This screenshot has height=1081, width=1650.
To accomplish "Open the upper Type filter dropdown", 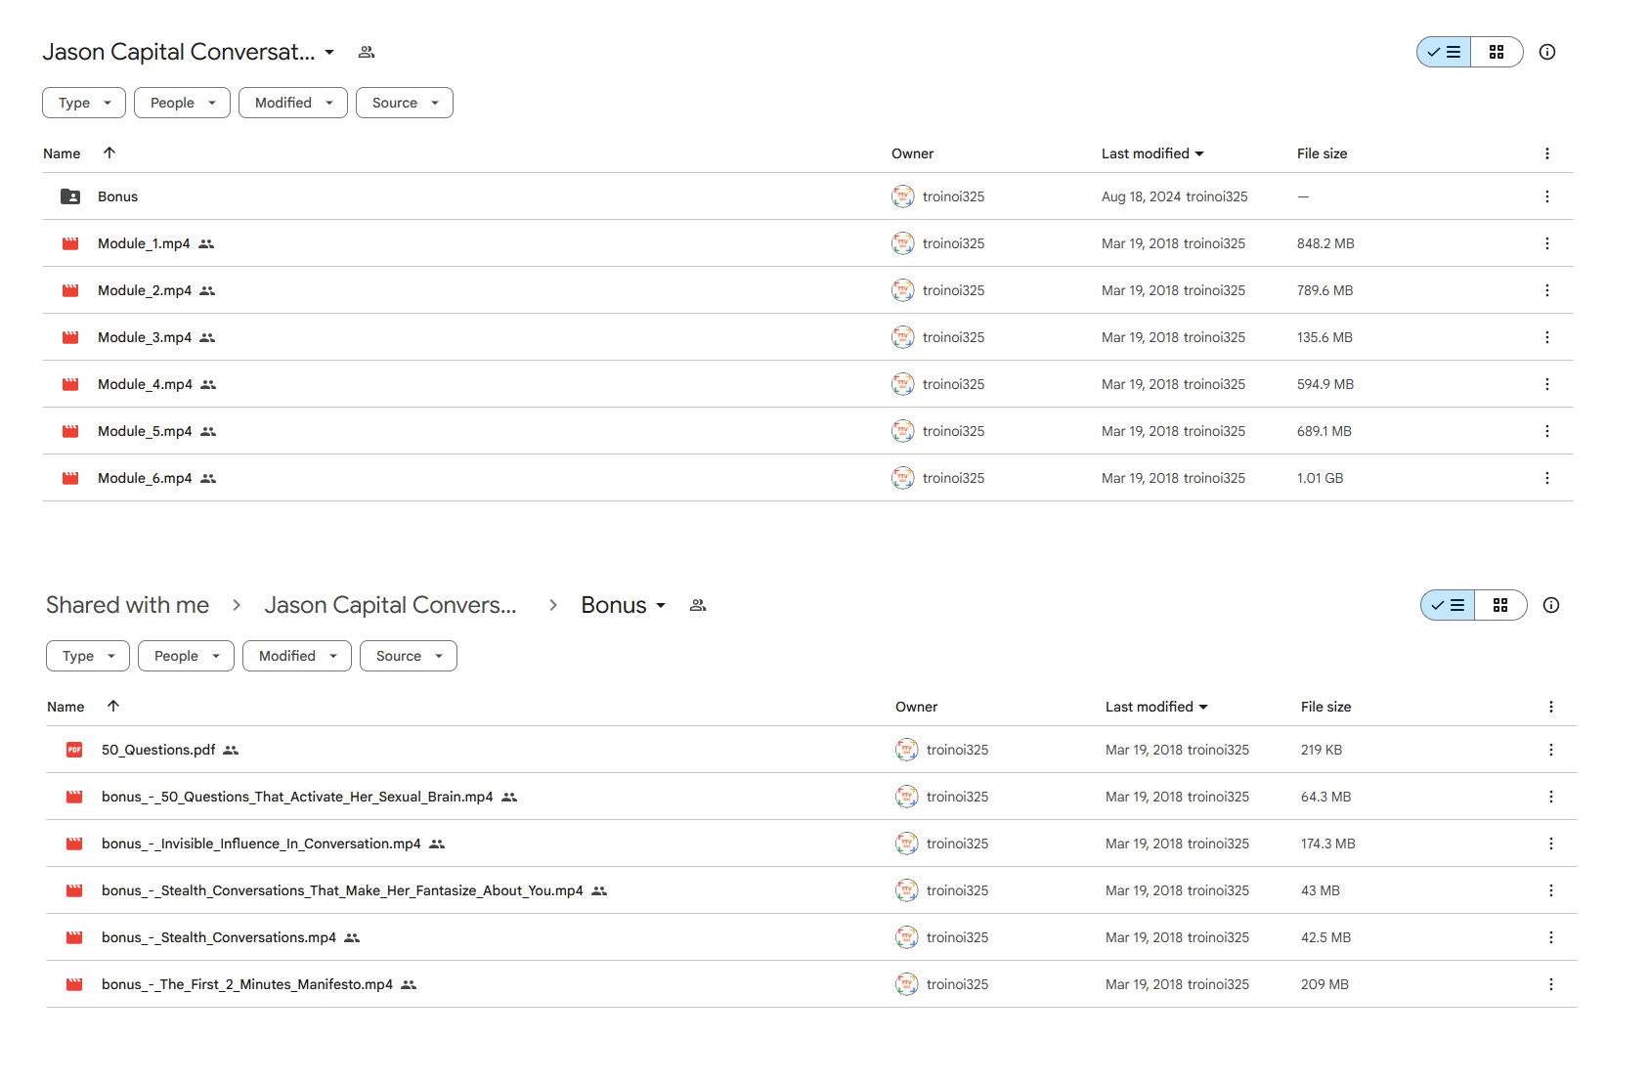I will coord(84,103).
